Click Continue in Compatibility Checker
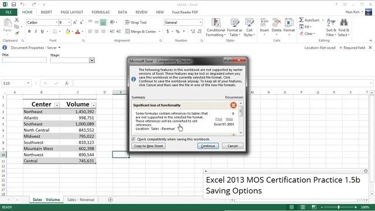The width and height of the screenshot is (375, 211). point(208,146)
